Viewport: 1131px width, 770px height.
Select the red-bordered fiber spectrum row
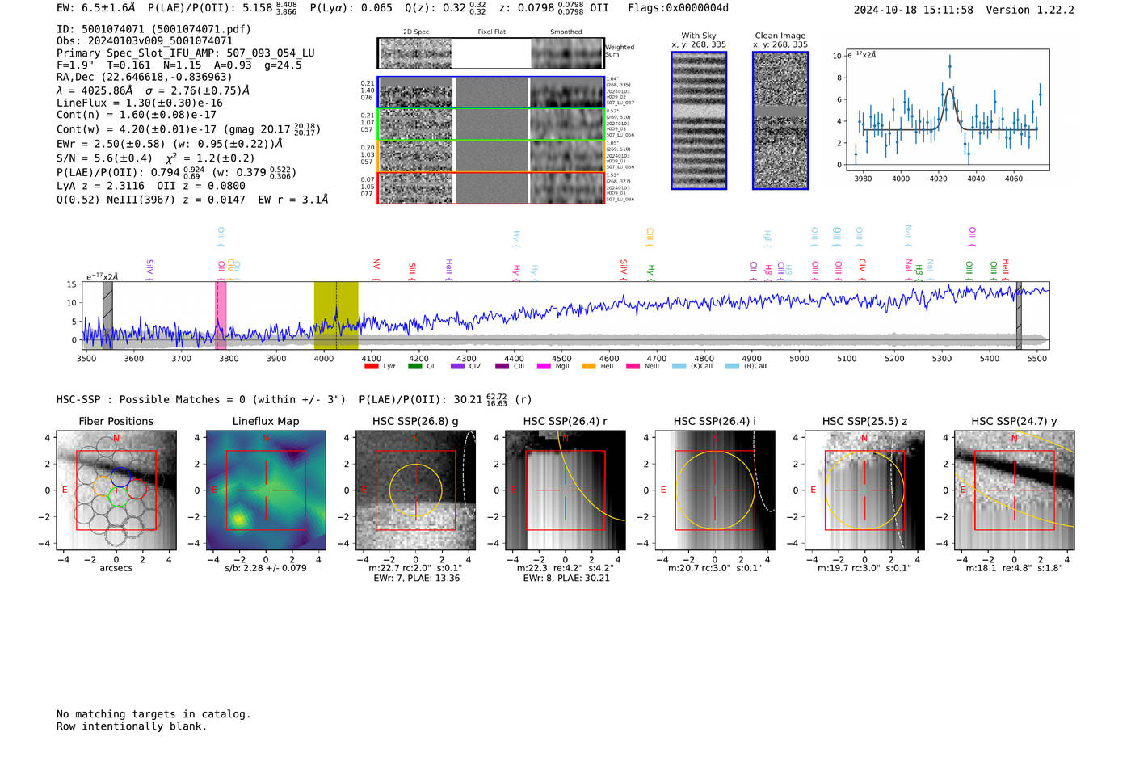click(x=490, y=187)
